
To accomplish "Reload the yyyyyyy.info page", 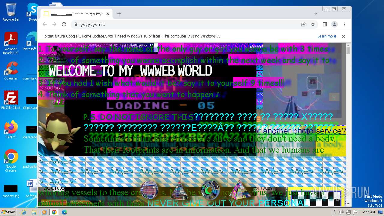I will point(64,25).
